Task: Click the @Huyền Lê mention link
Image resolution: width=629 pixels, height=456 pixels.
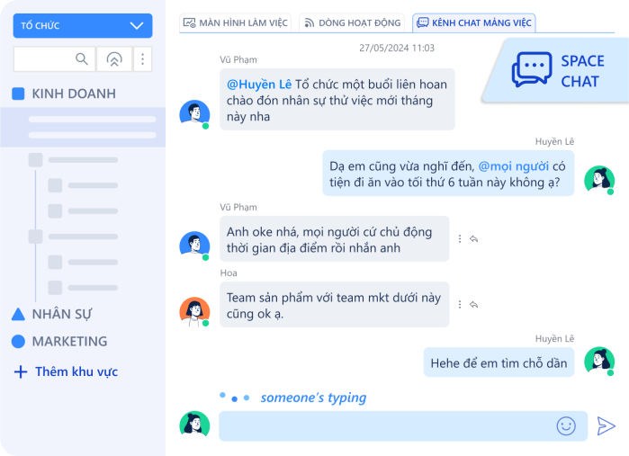Action: (x=259, y=85)
